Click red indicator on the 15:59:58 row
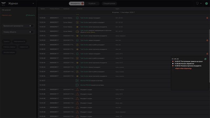 (207, 18)
